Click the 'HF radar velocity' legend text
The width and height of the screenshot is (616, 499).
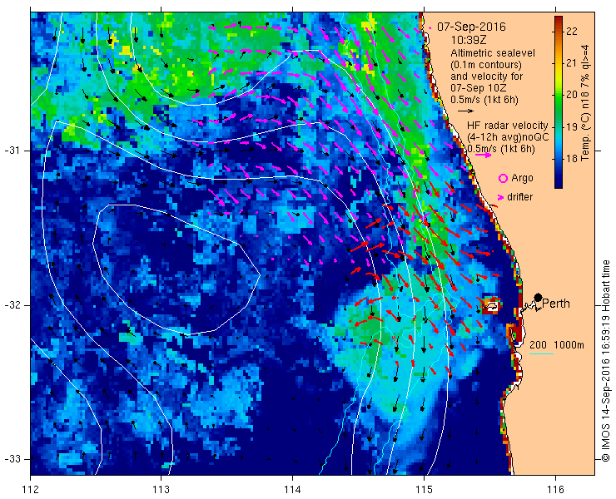pos(508,126)
